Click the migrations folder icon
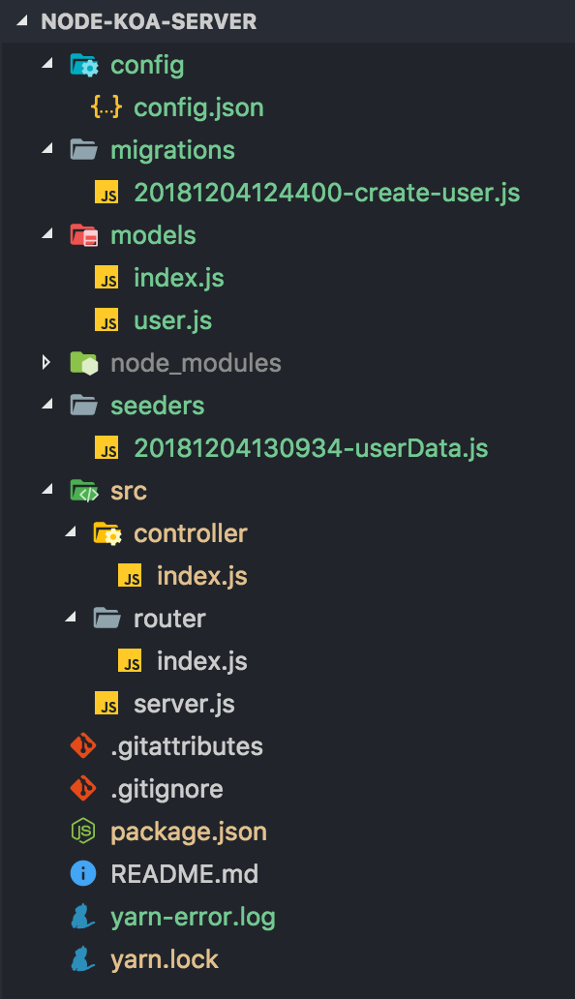Viewport: 575px width, 999px height. click(x=83, y=150)
